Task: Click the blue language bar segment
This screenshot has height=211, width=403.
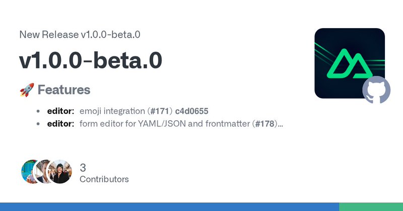Action: click(x=169, y=206)
